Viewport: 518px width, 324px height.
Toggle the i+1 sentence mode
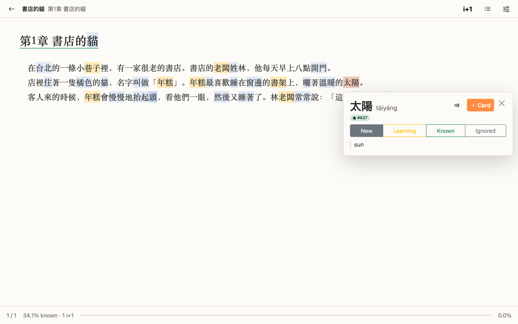[x=467, y=9]
